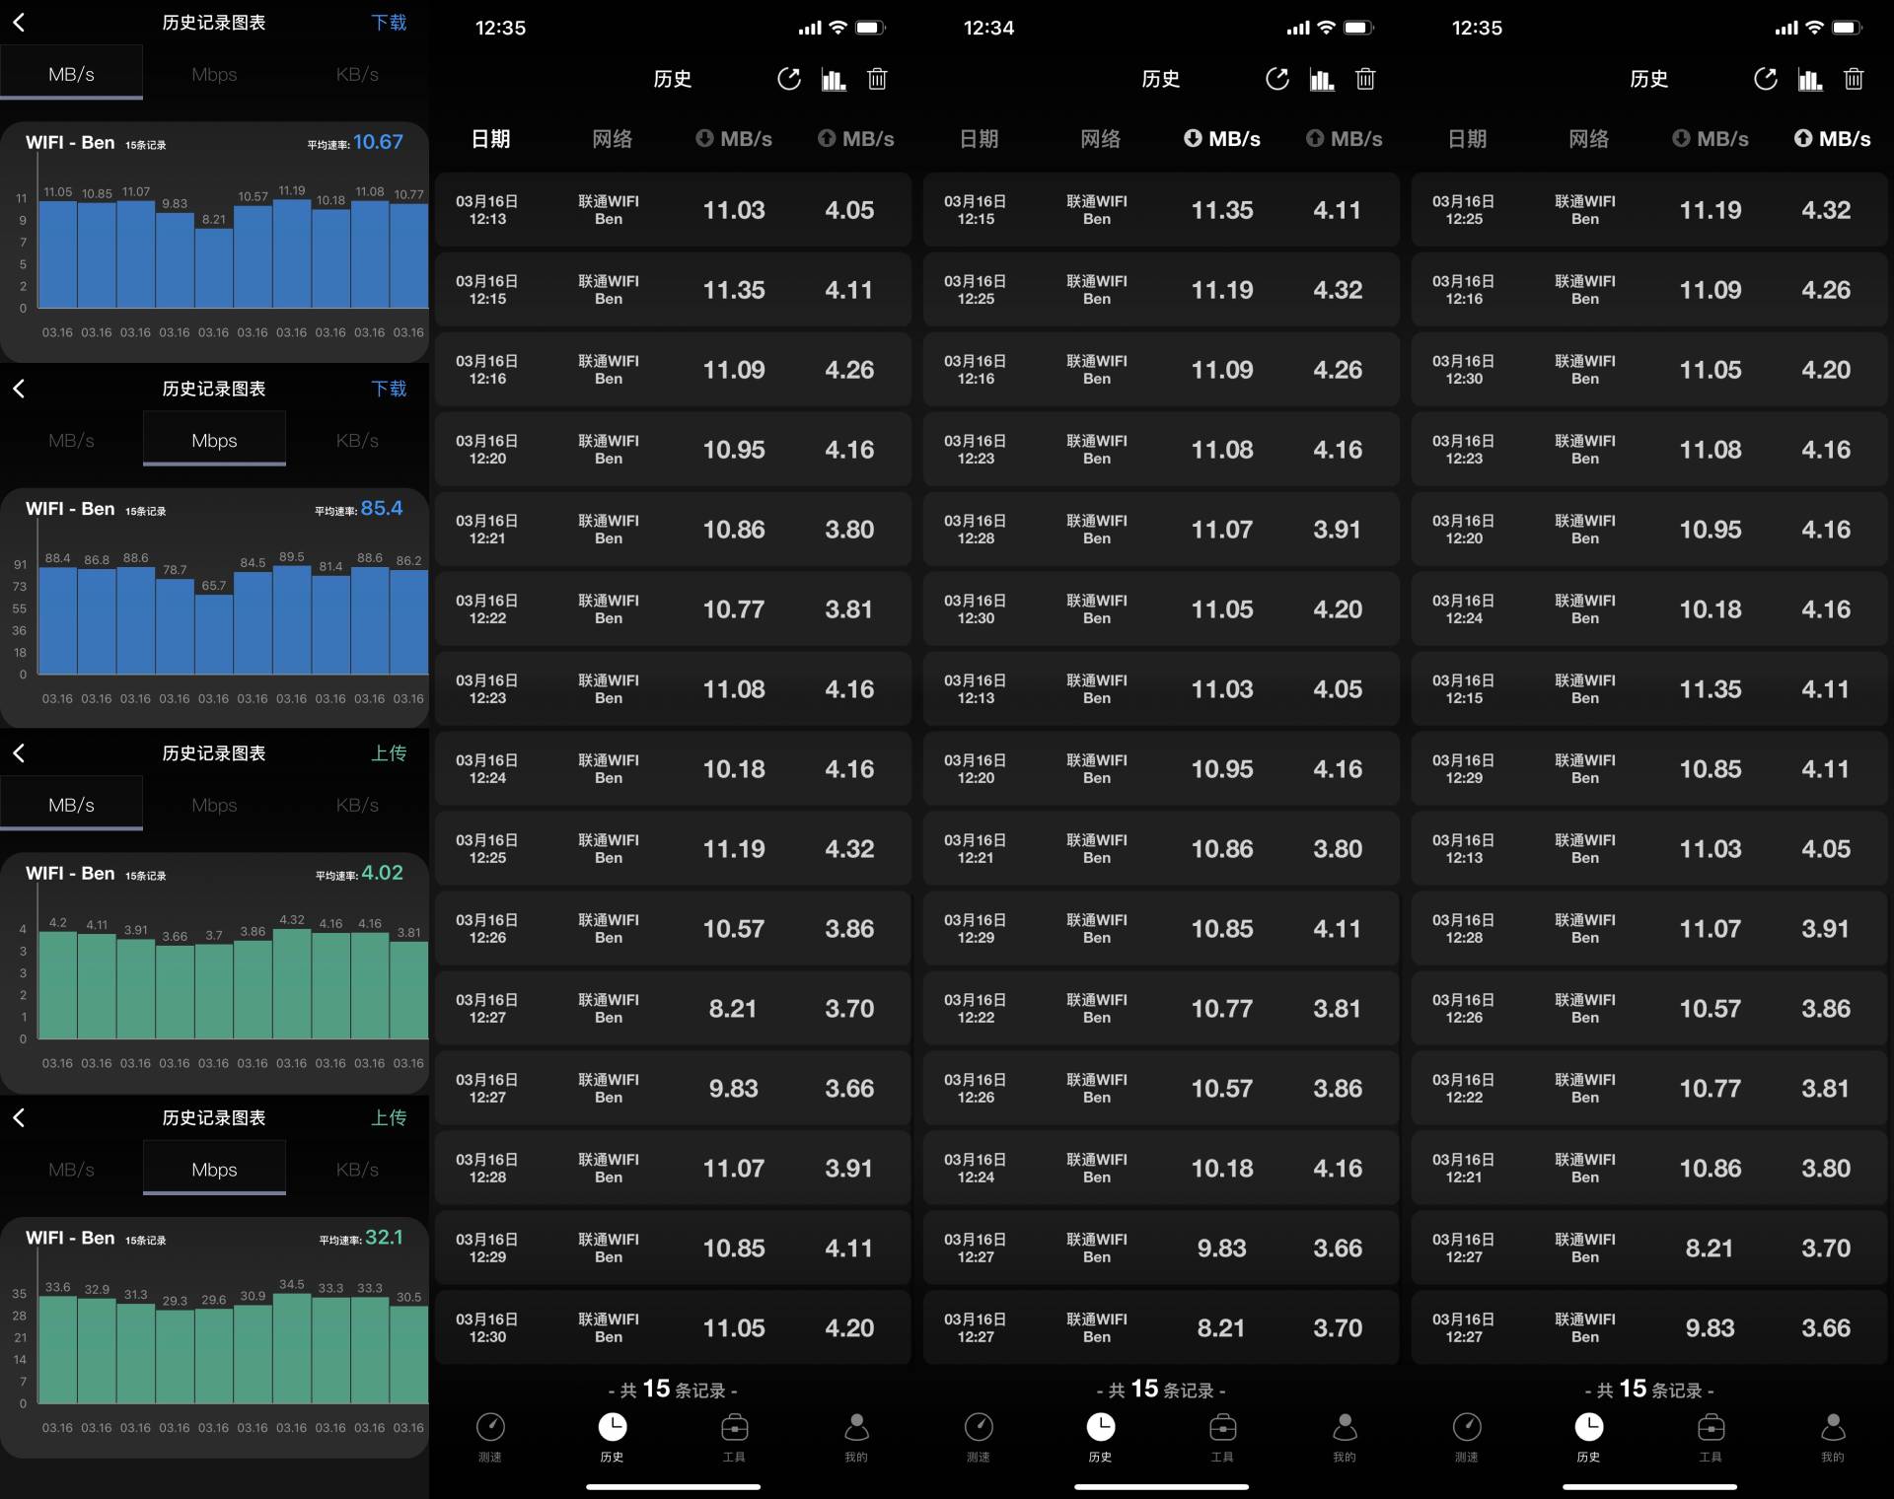
Task: Open bar chart icon in second History screen
Action: click(x=1322, y=80)
